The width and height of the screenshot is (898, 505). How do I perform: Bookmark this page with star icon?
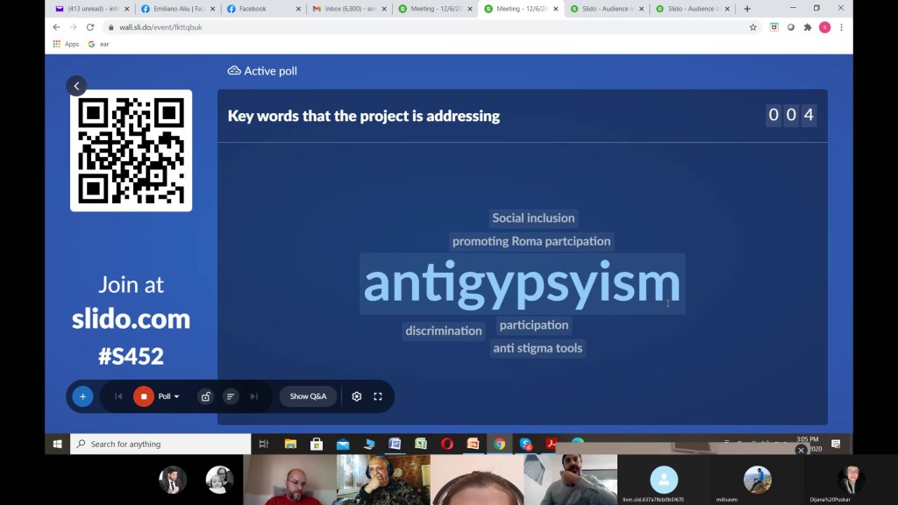(x=752, y=27)
